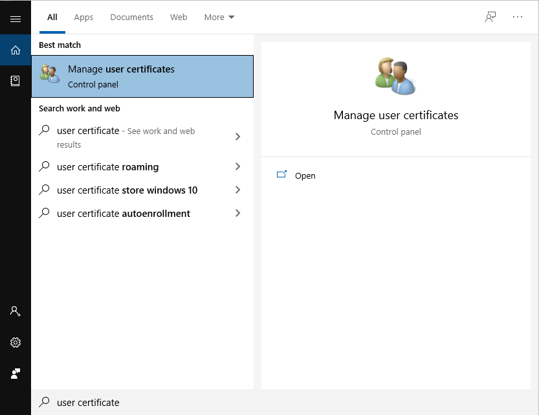Open the ellipsis options icon at top right
The height and width of the screenshot is (415, 539).
pos(518,17)
